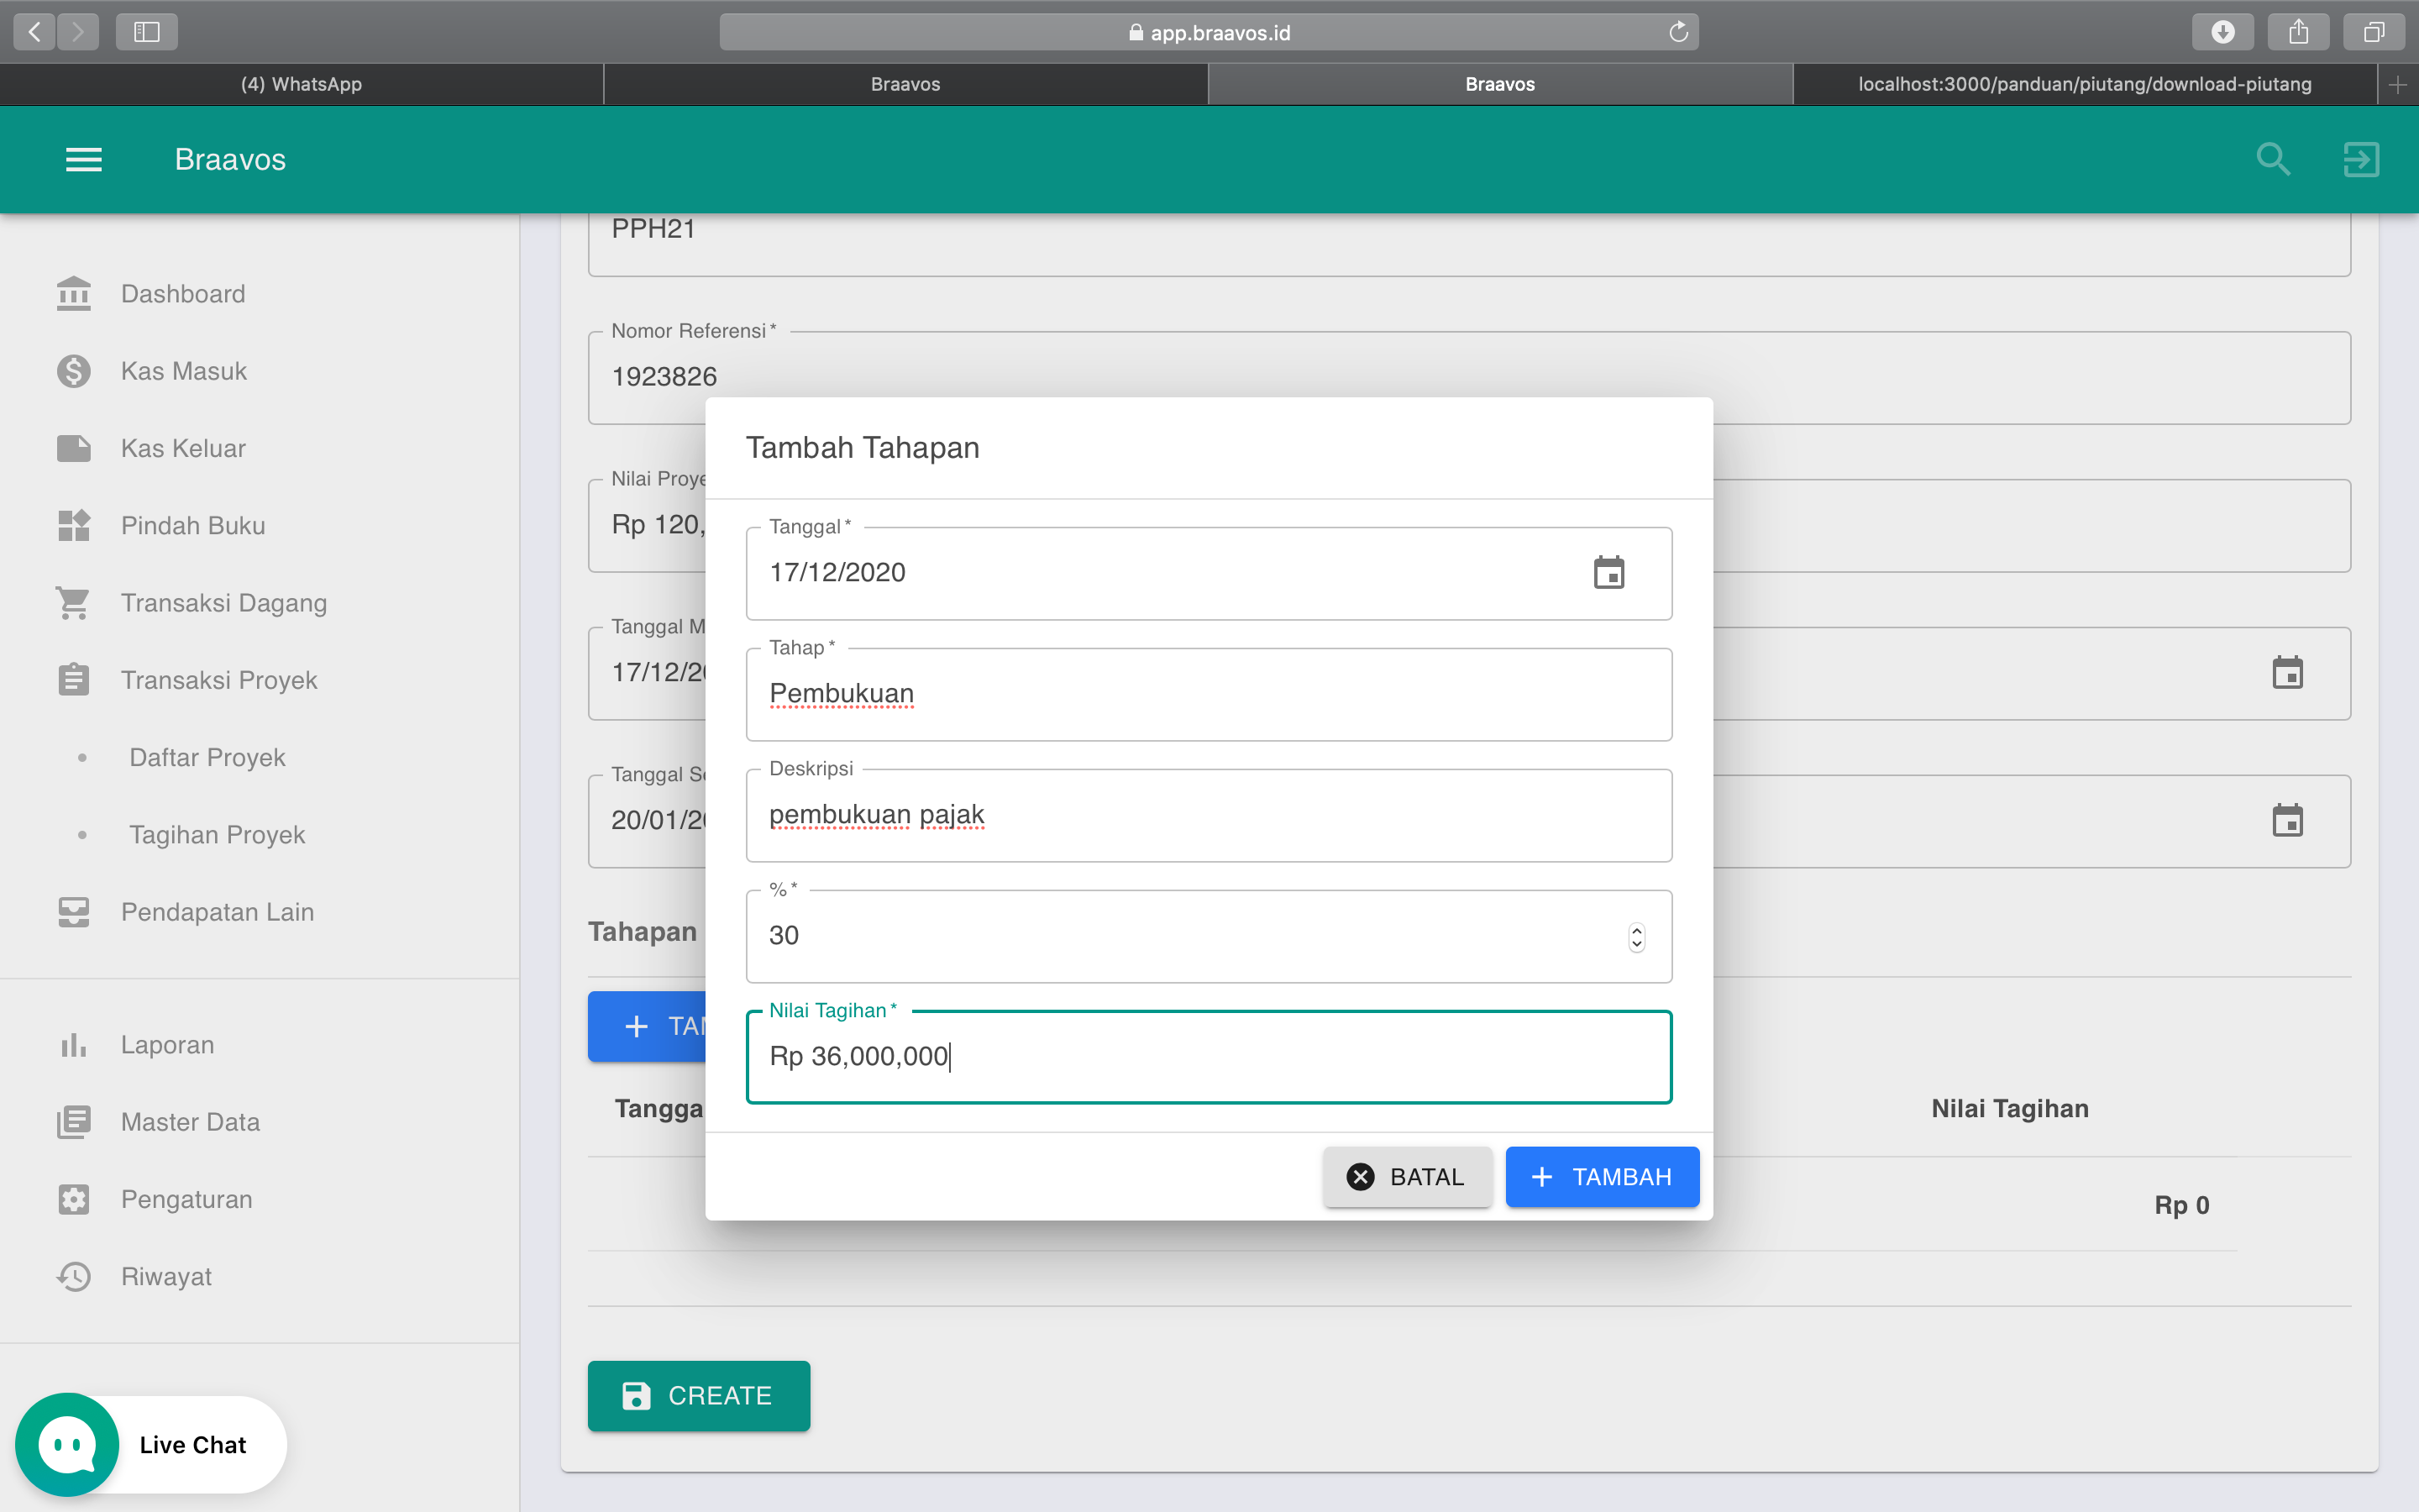The image size is (2419, 1512).
Task: Open Tagihan Proyek submenu item
Action: (x=217, y=835)
